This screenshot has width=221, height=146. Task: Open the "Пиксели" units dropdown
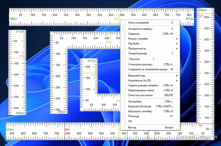(141, 59)
